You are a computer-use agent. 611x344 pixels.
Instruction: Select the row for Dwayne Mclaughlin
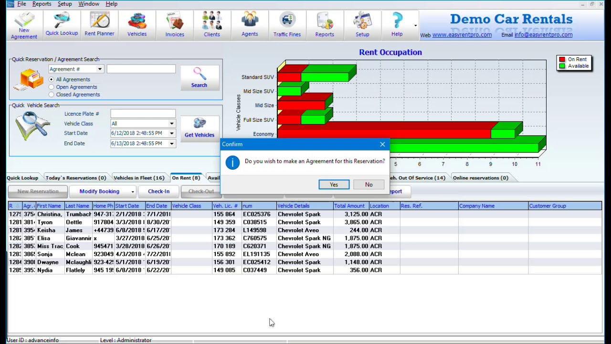(305, 262)
